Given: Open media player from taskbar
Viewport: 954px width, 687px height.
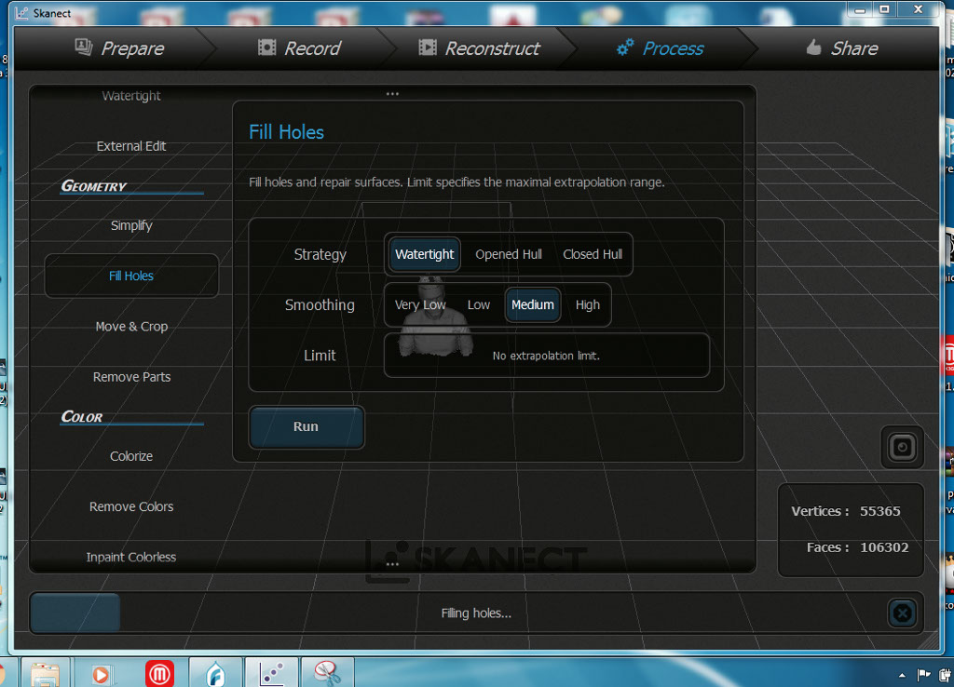Looking at the screenshot, I should tap(101, 674).
